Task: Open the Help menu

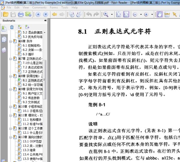Action: (75, 7)
